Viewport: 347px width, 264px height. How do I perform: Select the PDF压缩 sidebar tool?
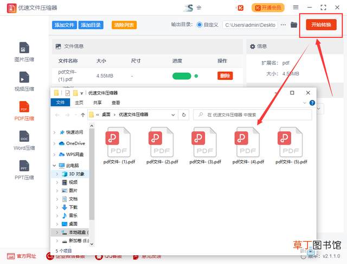24,111
